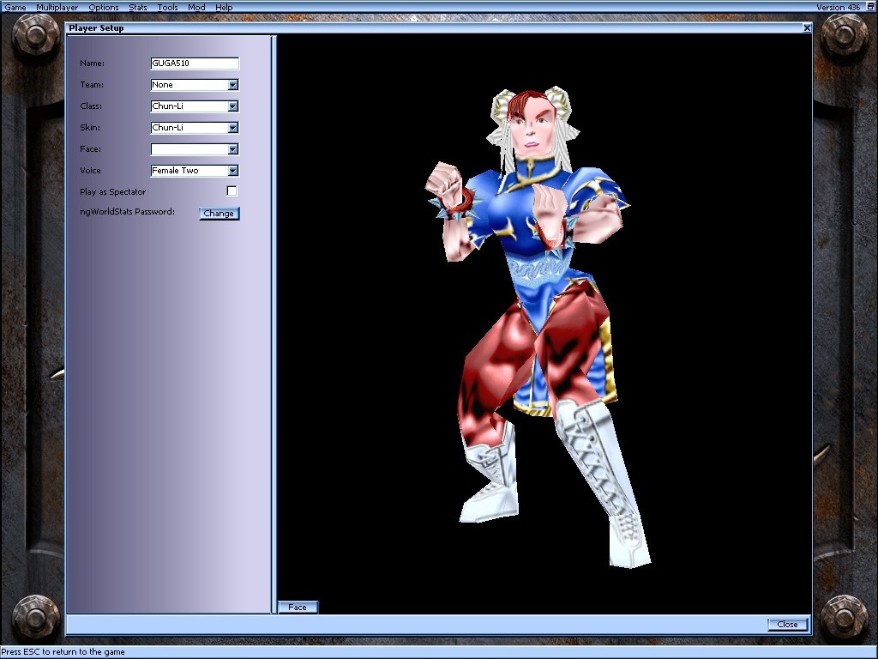Click the Close button at bottom
This screenshot has height=659, width=878.
(x=788, y=625)
